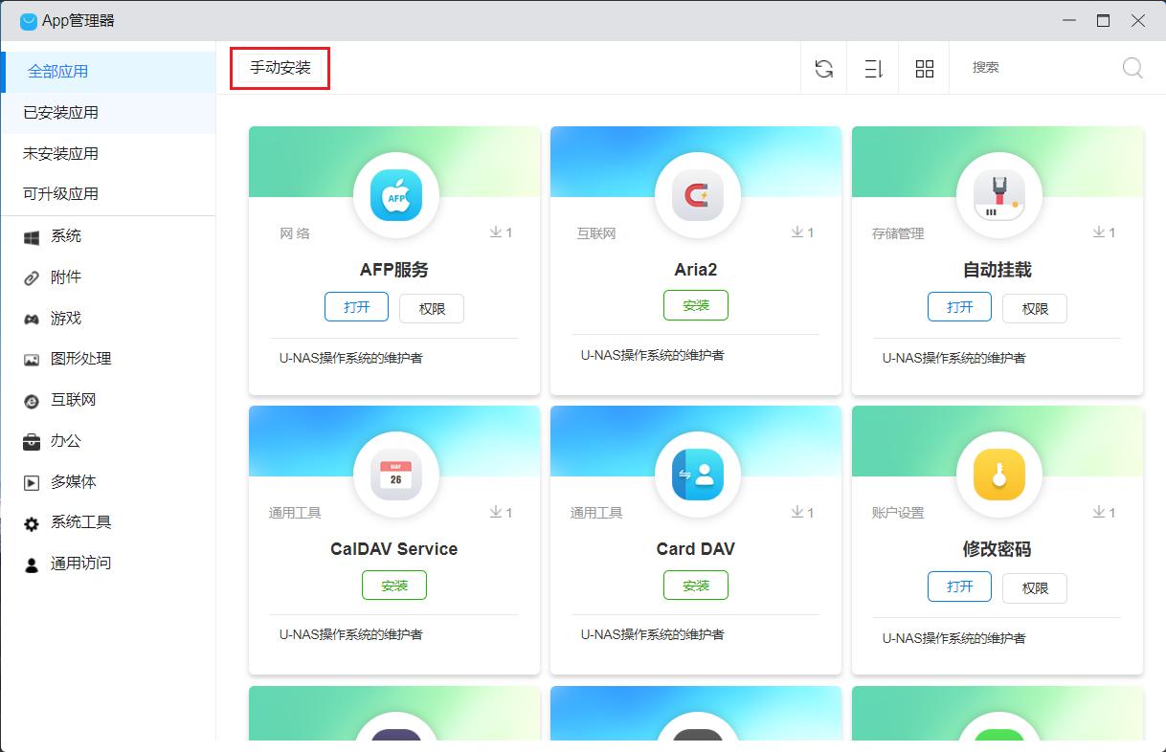Select 可升级应用 in the sidebar

tap(61, 193)
